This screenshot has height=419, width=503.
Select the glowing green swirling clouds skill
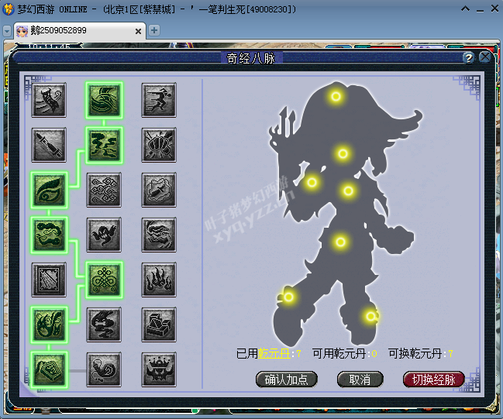tap(104, 145)
